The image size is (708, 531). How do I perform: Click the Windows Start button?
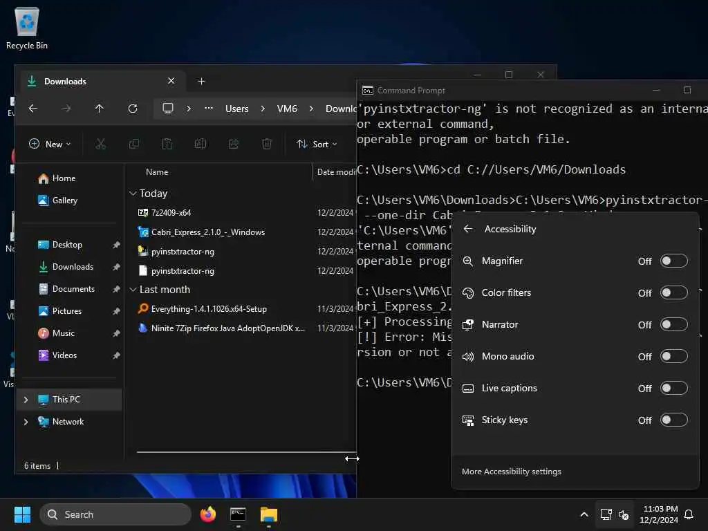coord(23,514)
